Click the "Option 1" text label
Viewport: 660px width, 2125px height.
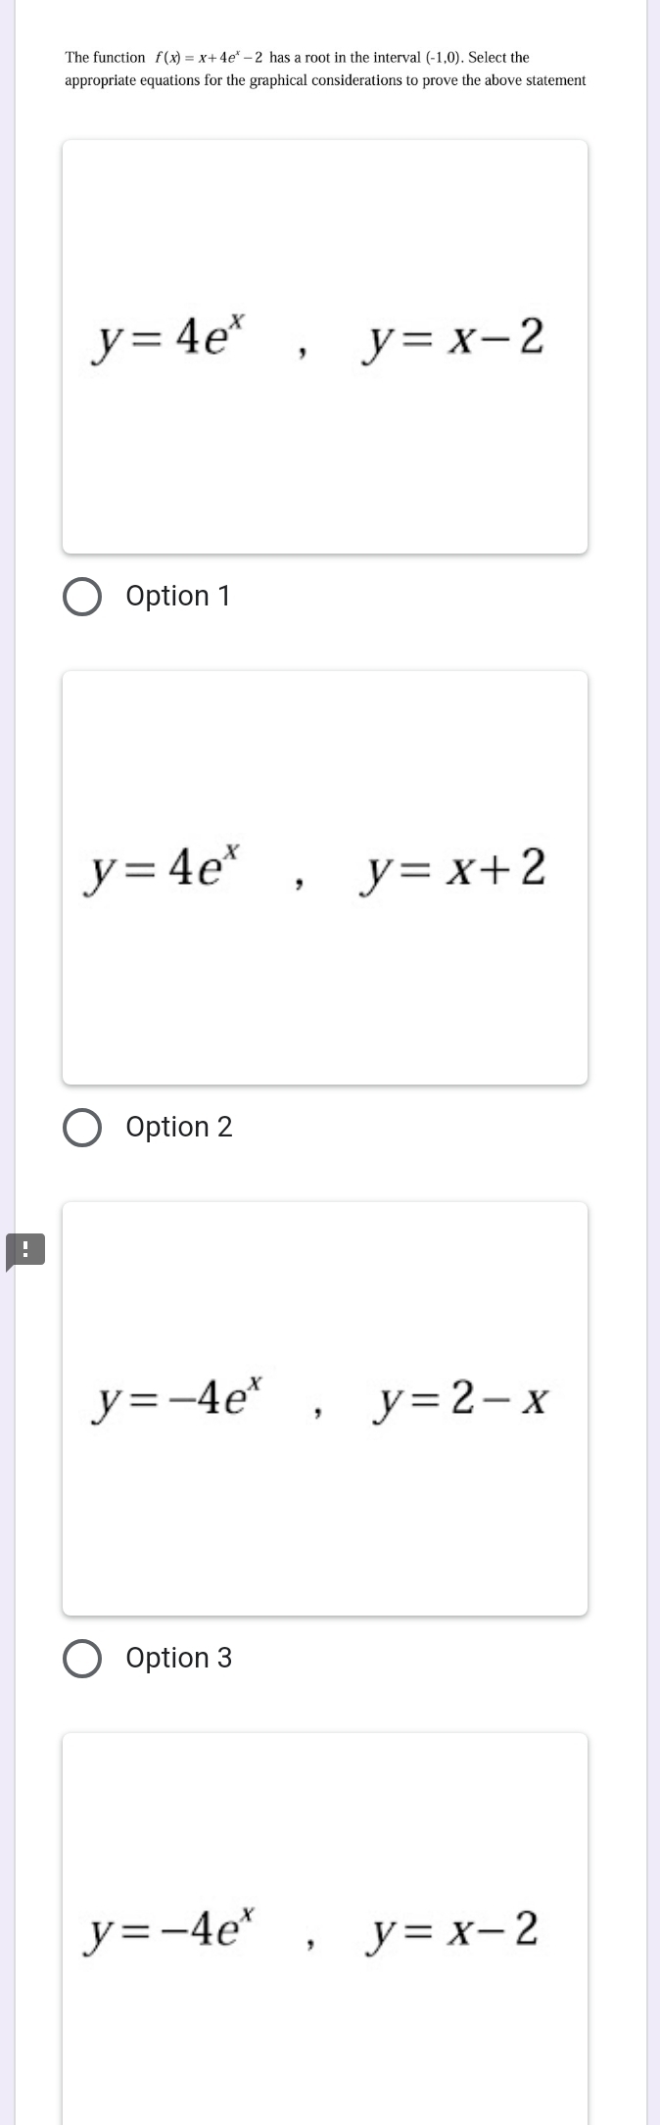178,596
